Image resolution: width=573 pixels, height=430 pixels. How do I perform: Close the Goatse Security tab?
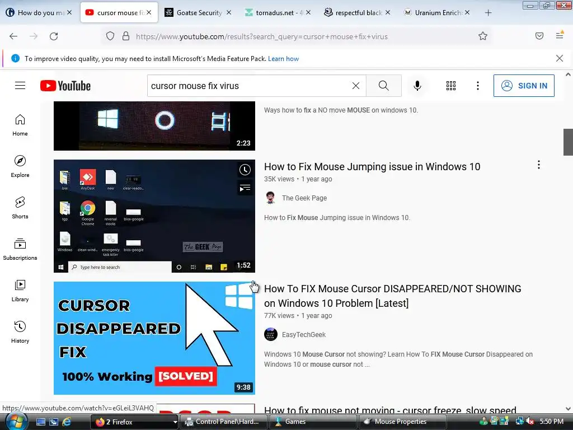(228, 13)
